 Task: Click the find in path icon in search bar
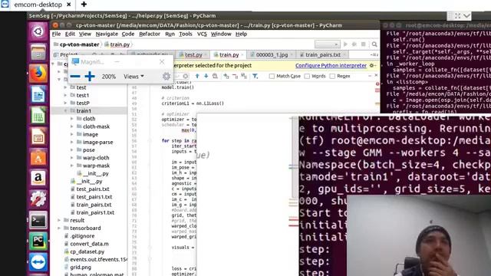click(215, 76)
